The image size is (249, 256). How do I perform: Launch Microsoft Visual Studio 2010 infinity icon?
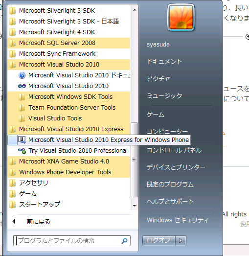pyautogui.click(x=22, y=86)
